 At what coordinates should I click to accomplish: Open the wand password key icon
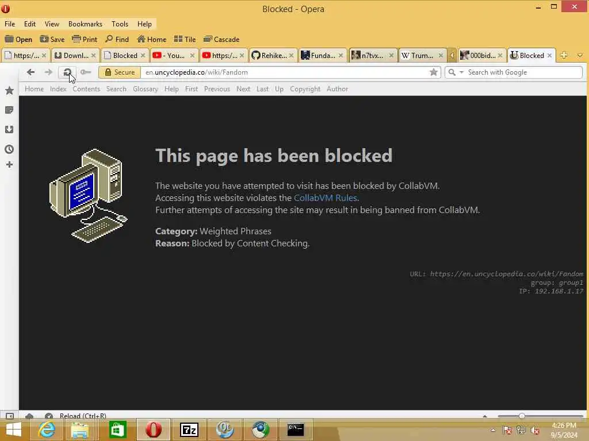[86, 72]
